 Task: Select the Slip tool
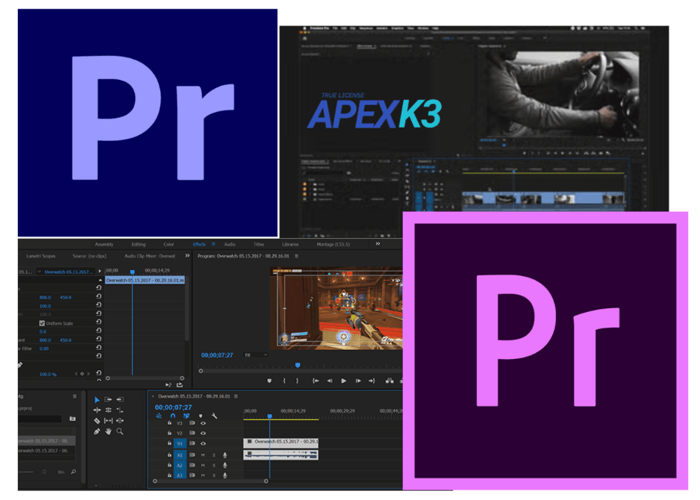(x=108, y=421)
